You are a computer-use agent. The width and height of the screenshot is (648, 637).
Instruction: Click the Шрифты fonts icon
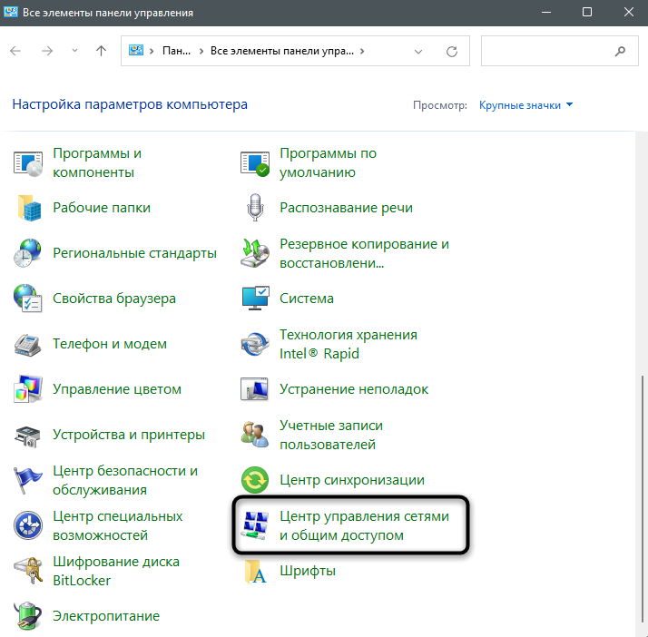(x=255, y=572)
